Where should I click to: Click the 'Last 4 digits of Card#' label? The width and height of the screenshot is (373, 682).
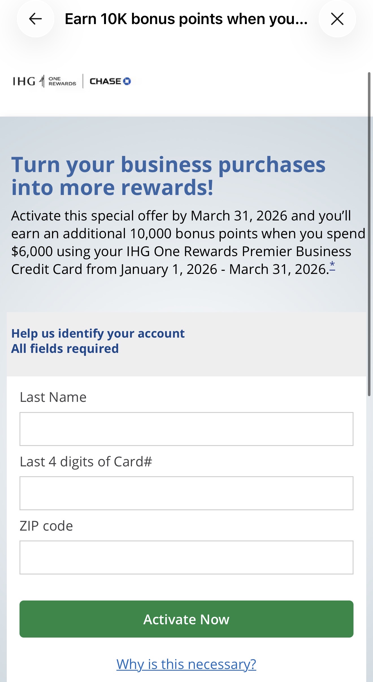(86, 462)
